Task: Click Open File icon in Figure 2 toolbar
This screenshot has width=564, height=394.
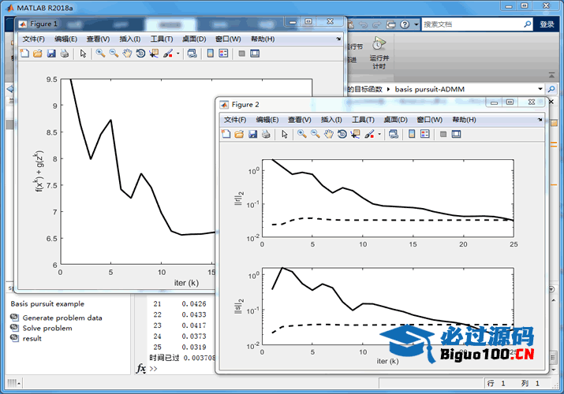Action: [239, 134]
